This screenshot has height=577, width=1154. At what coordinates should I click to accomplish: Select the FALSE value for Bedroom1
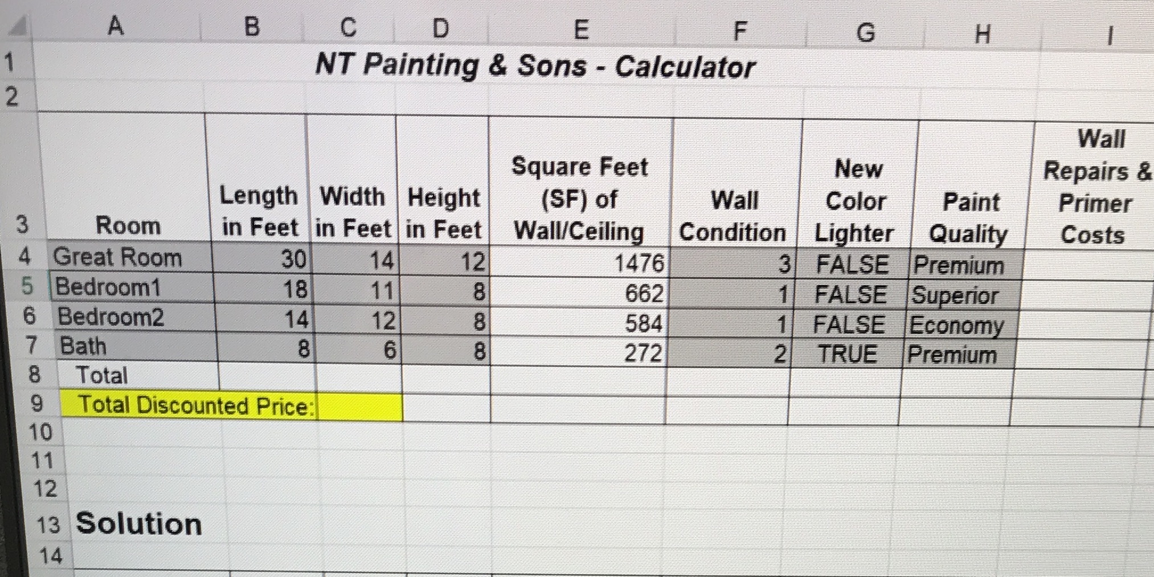tap(852, 294)
